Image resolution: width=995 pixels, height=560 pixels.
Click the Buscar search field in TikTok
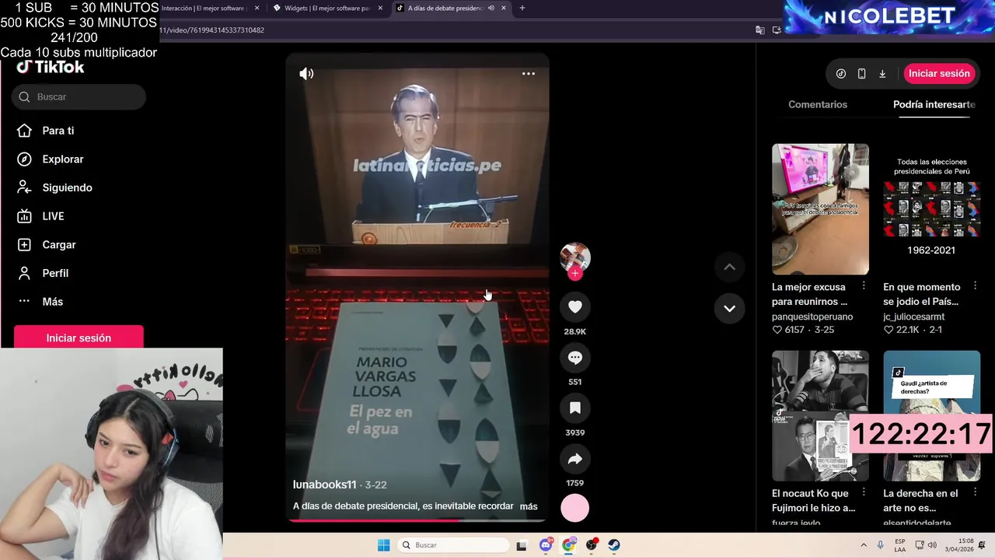point(79,96)
